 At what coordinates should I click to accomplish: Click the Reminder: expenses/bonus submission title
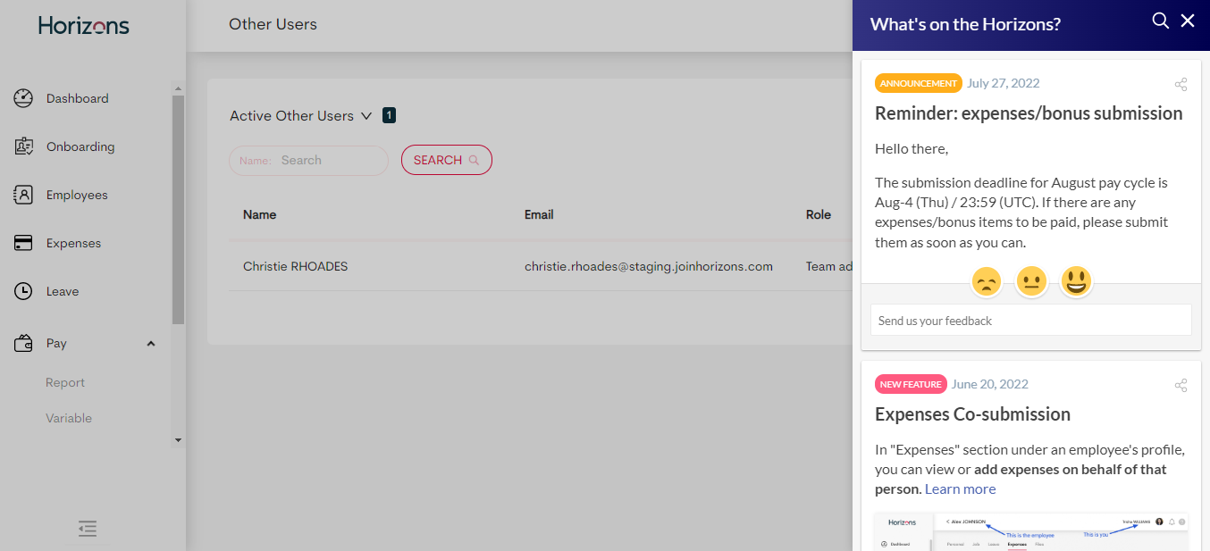[1029, 113]
